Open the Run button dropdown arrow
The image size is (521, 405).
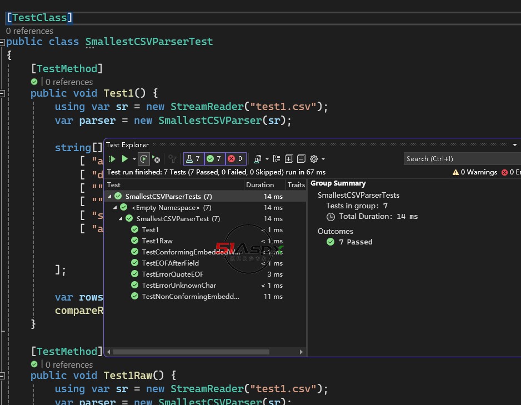coord(133,159)
